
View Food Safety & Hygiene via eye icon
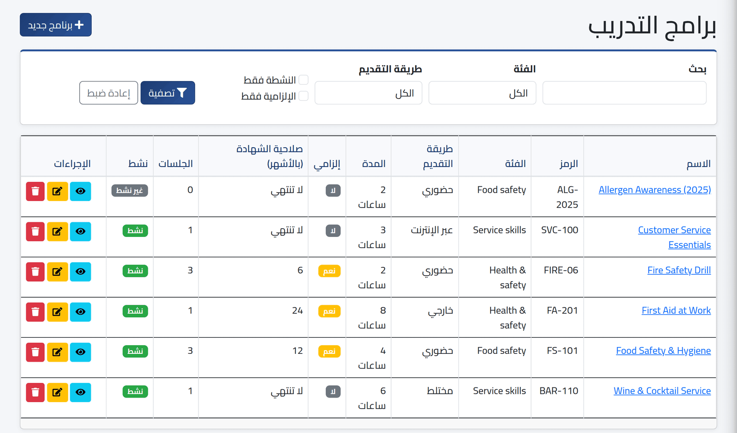point(81,352)
